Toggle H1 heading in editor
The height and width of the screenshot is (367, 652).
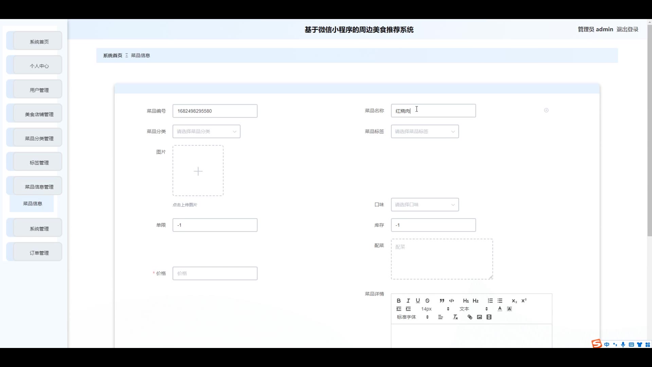[466, 301]
